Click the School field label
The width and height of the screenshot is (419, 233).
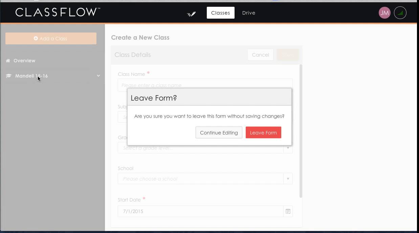[126, 168]
